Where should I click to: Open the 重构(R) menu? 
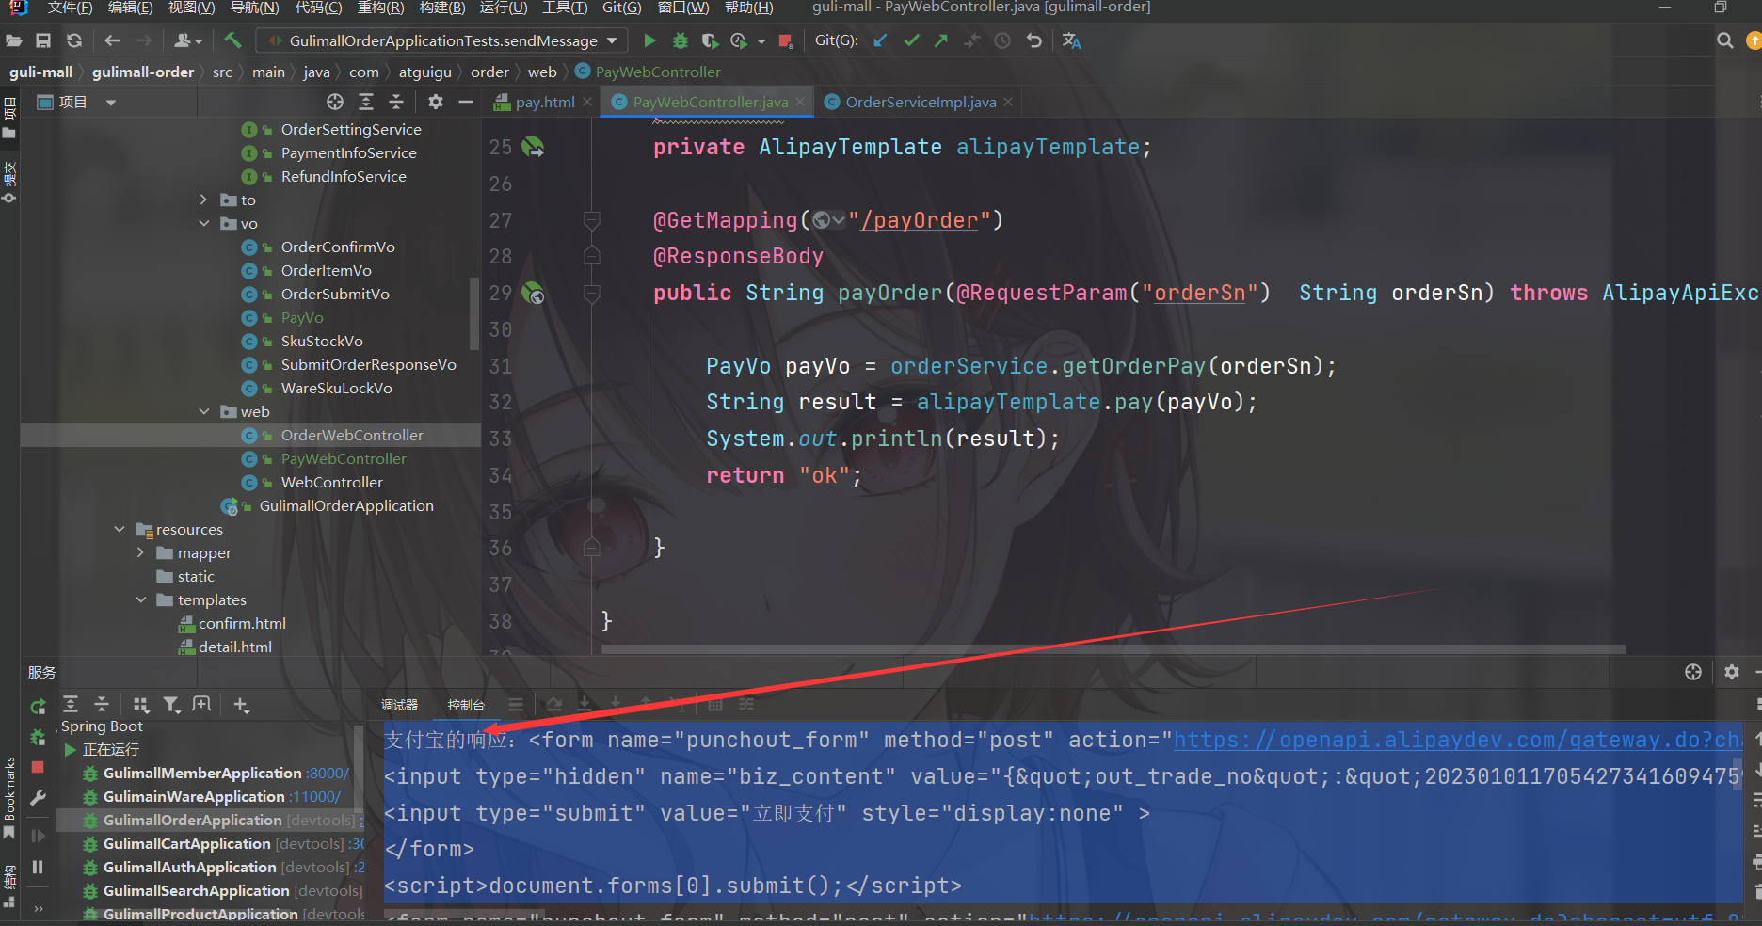coord(380,8)
